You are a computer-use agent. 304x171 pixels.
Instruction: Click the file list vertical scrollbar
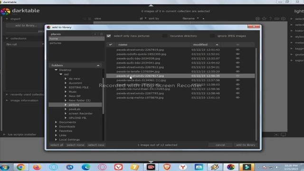pos(256,94)
